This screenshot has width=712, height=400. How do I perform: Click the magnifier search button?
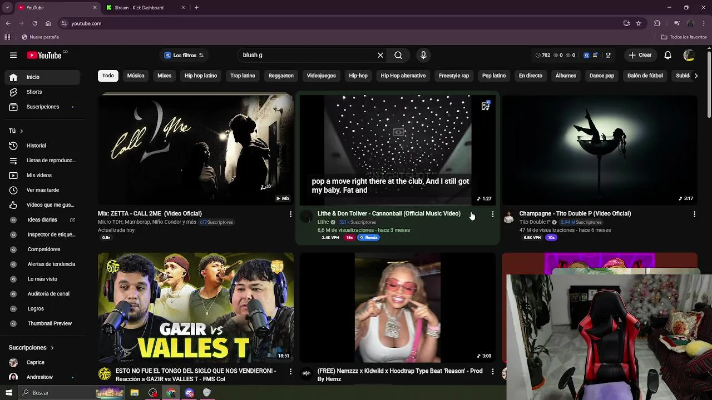(x=398, y=55)
